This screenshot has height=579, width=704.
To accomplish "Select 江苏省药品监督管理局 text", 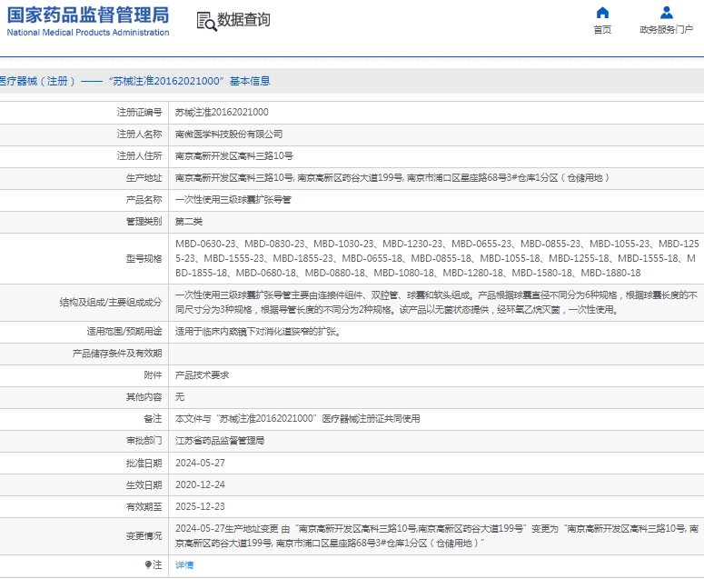I will 220,441.
